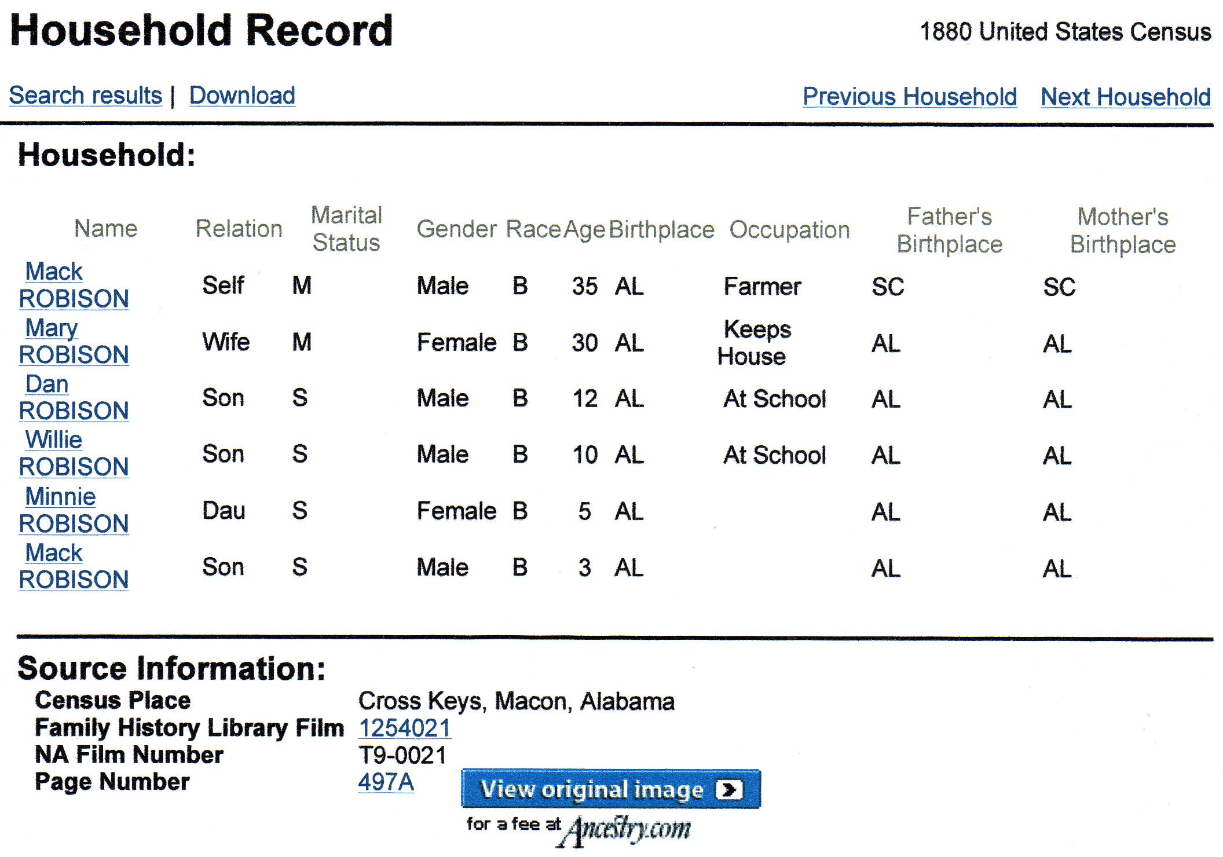
Task: Click the Ancestry.com logo
Action: (x=624, y=830)
